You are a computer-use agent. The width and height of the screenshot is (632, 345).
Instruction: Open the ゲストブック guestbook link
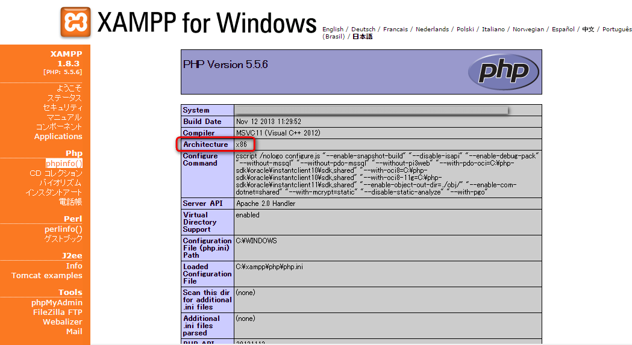63,238
